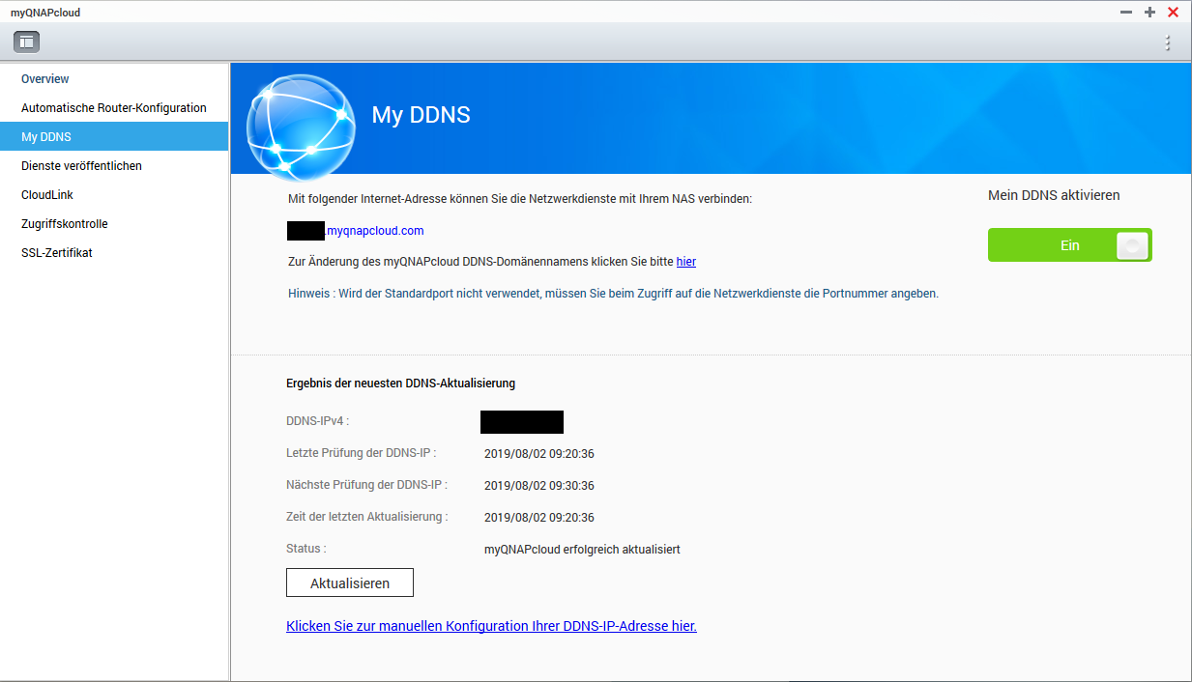Go to Automatische Router-Konfiguration
This screenshot has height=682, width=1192.
click(x=114, y=108)
